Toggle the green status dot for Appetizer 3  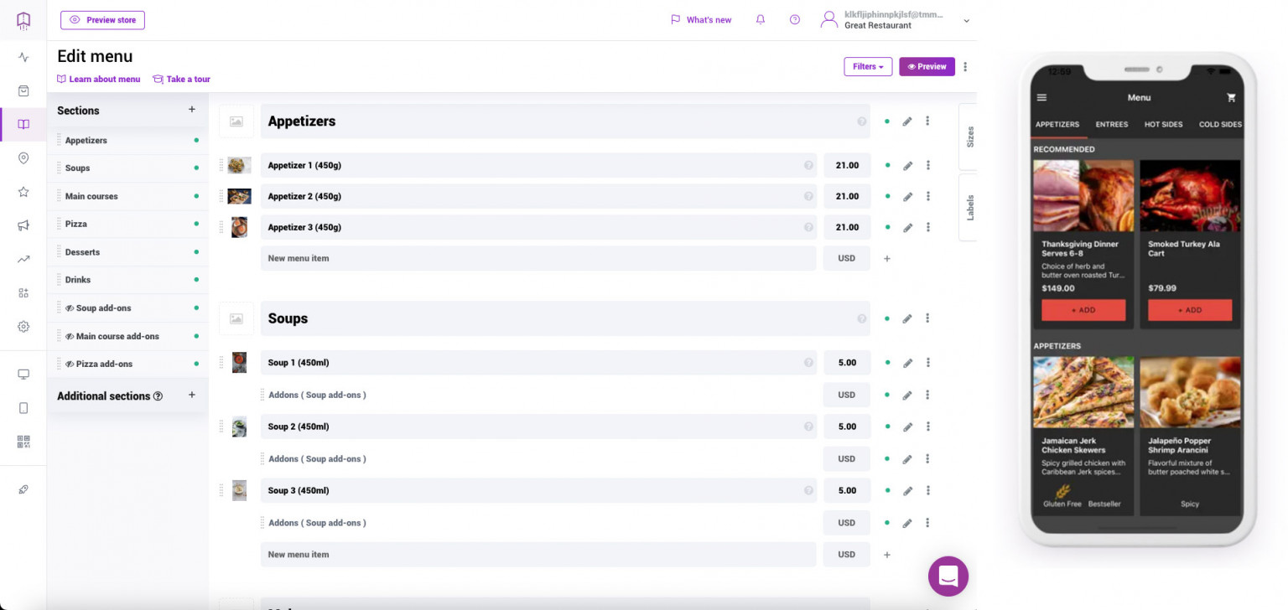[x=887, y=227]
